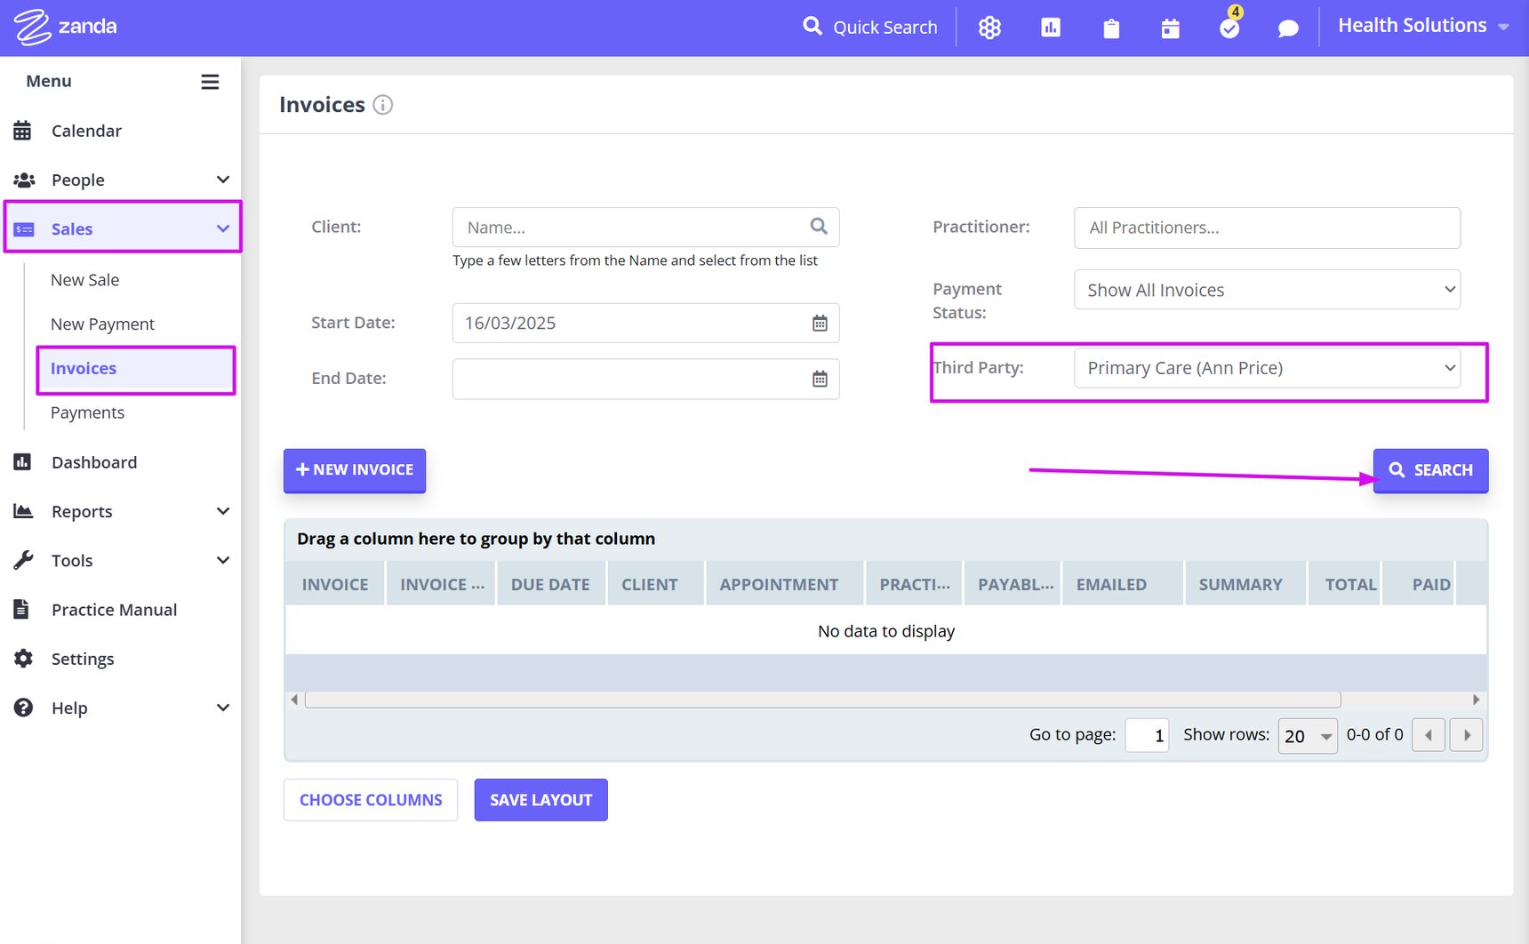Open the clipboard icon in the top bar
The height and width of the screenshot is (944, 1529).
[1110, 28]
